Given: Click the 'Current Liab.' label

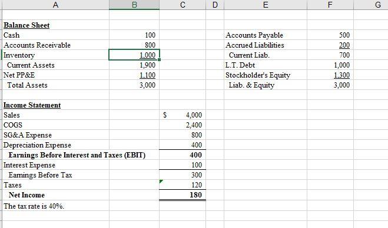Looking at the screenshot, I should point(249,55).
